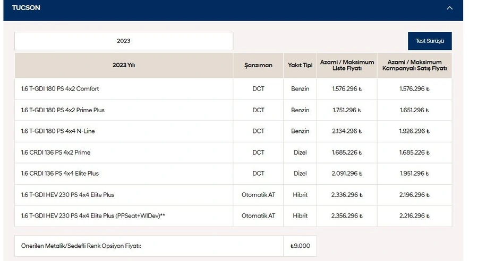Click list price 1.576.296 ₺ for Comfort
478x261 pixels.
click(x=347, y=89)
